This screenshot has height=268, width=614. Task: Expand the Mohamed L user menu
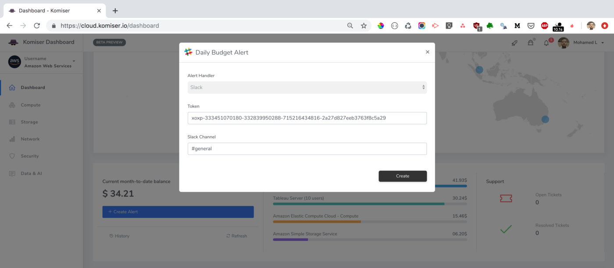(589, 42)
